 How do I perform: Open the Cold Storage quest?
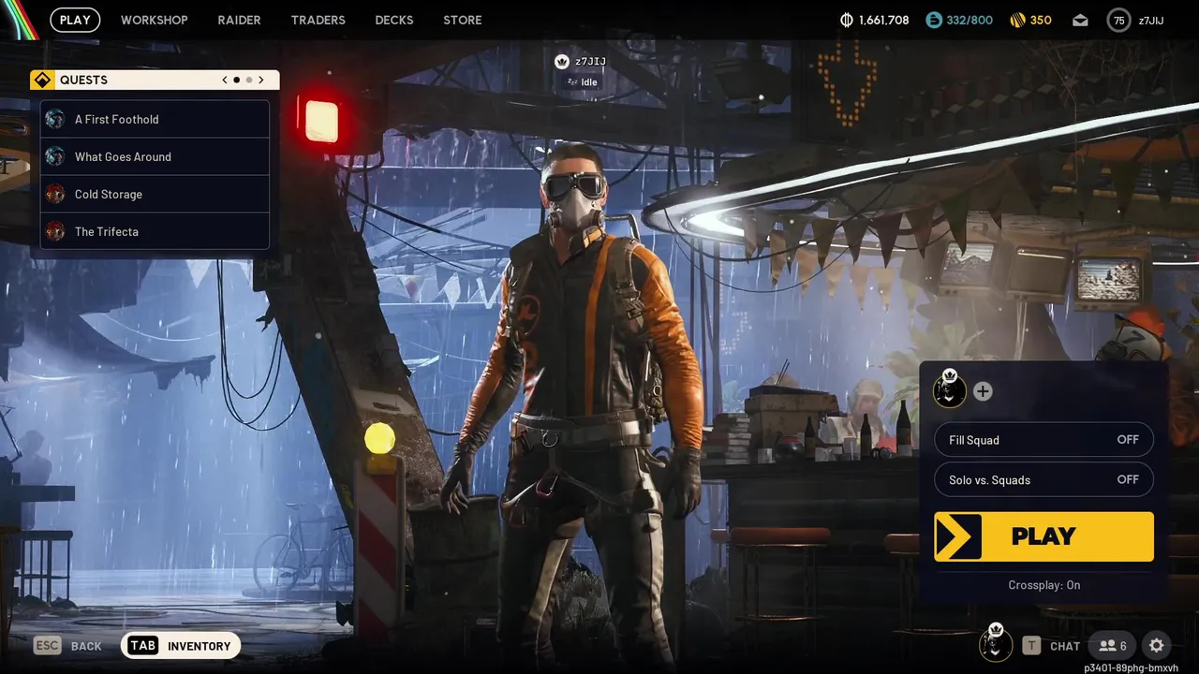pos(155,194)
